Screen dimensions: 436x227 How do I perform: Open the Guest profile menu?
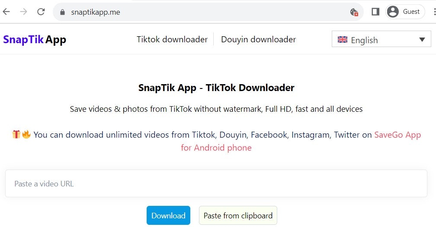tap(404, 12)
